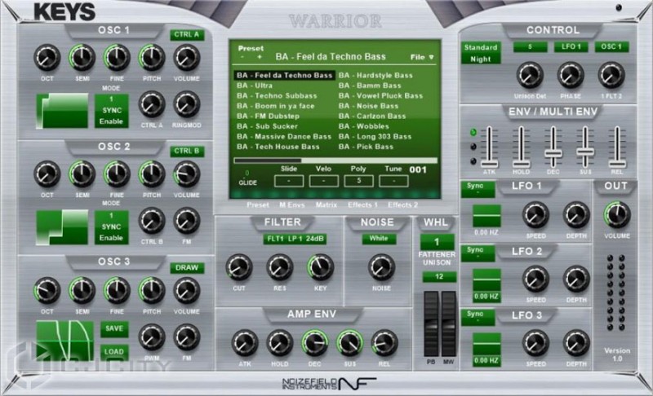Click the Unison Det knob
653x396 pixels.
[x=530, y=75]
